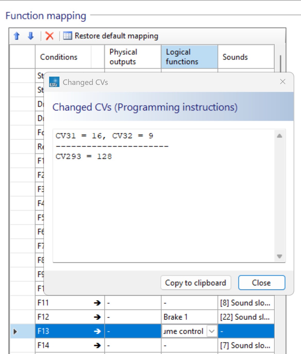Click scroll up arrow in CV text box

[280, 136]
